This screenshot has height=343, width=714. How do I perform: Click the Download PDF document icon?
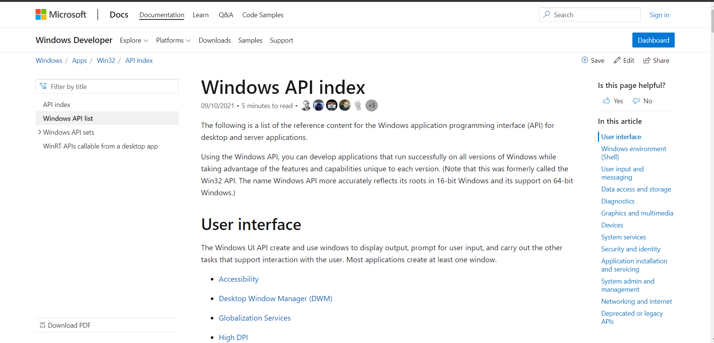(43, 325)
